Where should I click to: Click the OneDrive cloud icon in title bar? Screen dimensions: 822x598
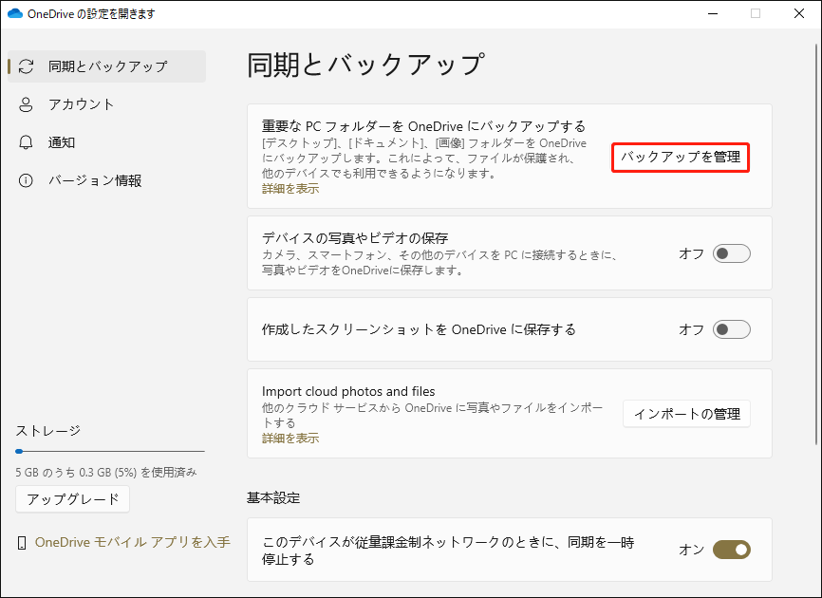[15, 13]
